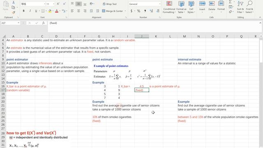Toggle Bold formatting

24,11
